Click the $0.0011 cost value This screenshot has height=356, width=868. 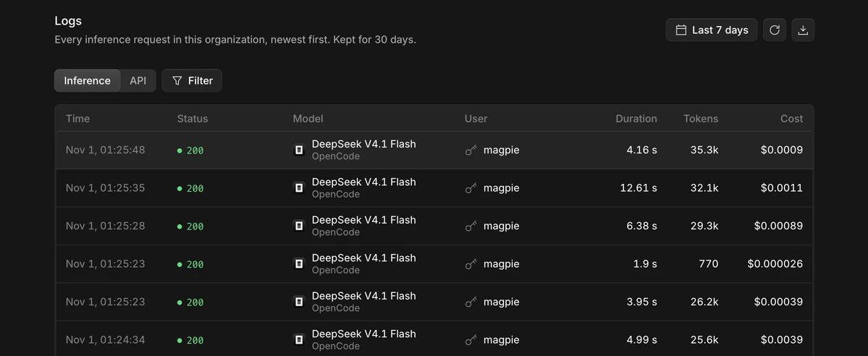[x=782, y=188]
